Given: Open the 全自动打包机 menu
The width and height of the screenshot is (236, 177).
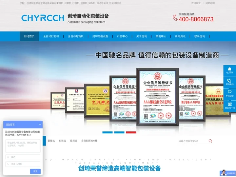Looking at the screenshot, I should [x=51, y=36].
